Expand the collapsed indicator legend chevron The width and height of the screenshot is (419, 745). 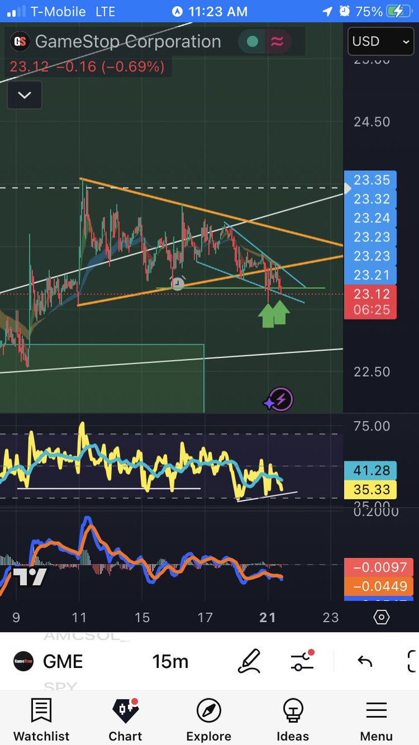click(24, 96)
